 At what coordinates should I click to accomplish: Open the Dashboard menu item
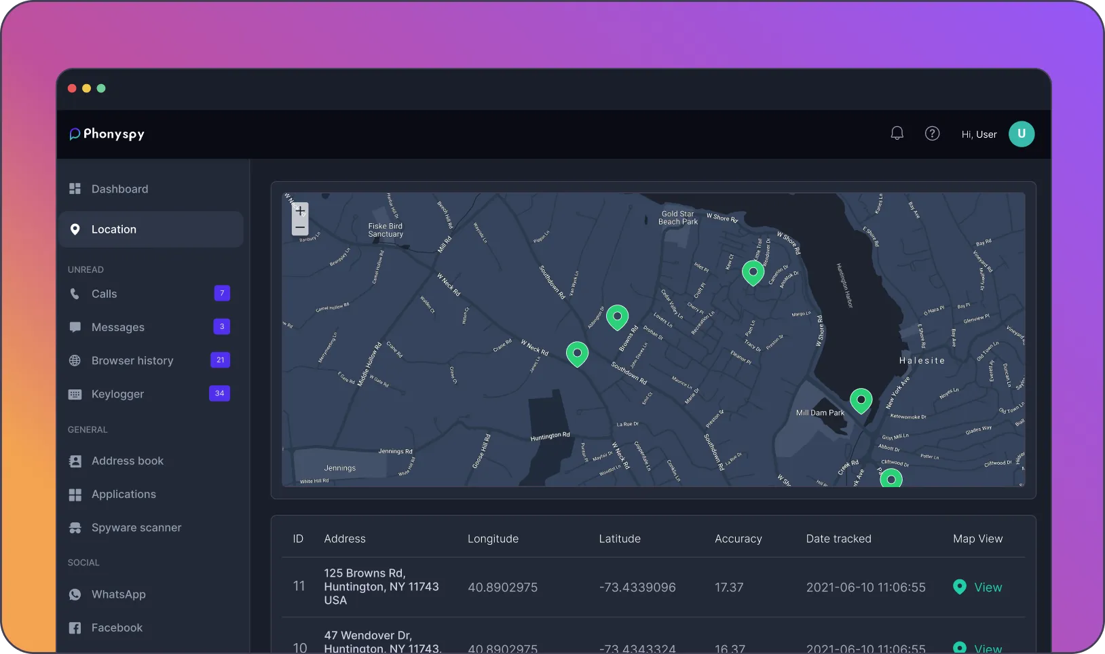[x=119, y=189]
